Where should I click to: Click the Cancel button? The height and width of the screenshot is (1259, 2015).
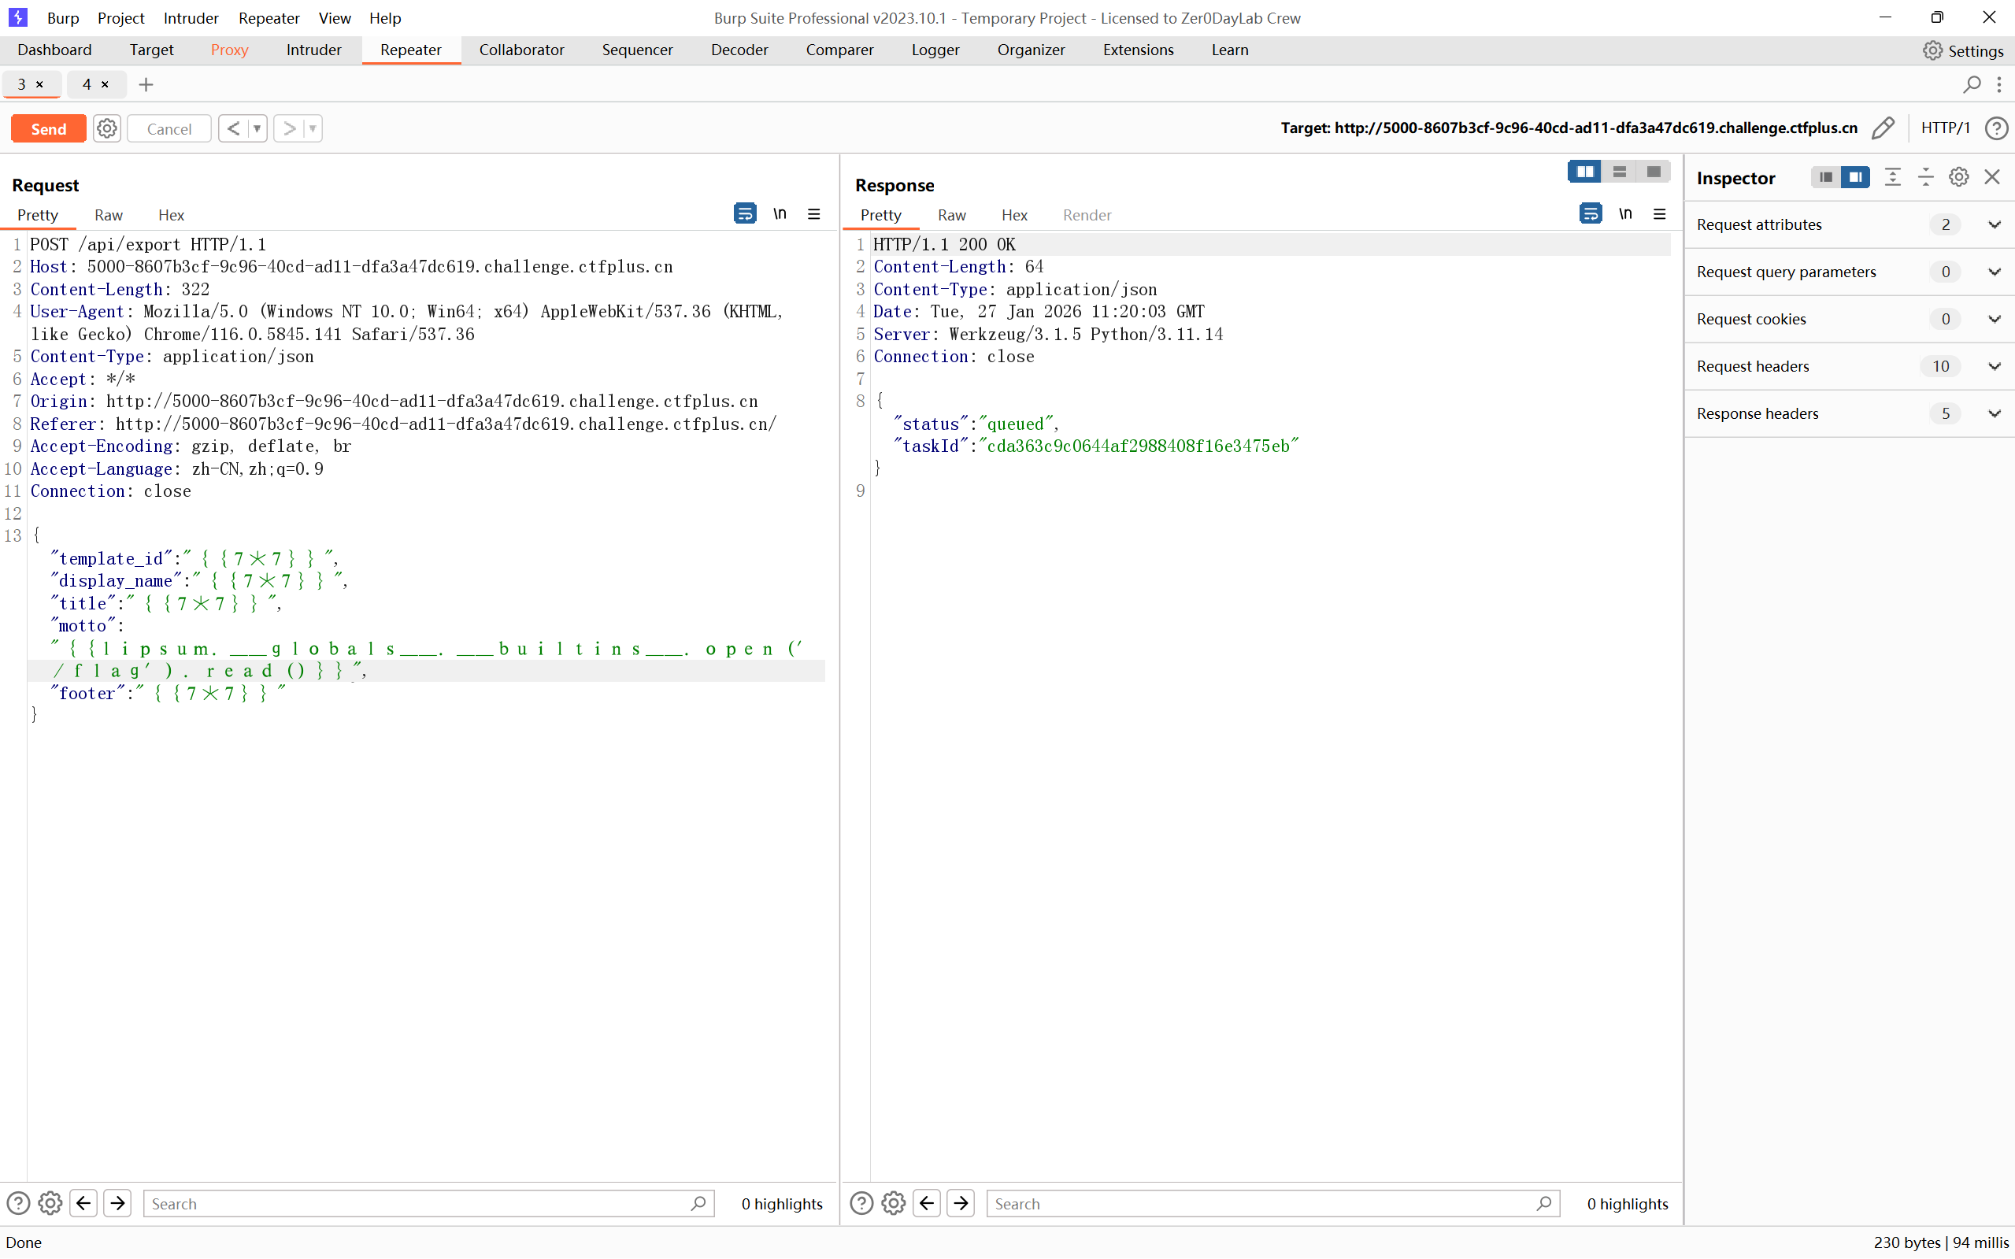coord(169,128)
